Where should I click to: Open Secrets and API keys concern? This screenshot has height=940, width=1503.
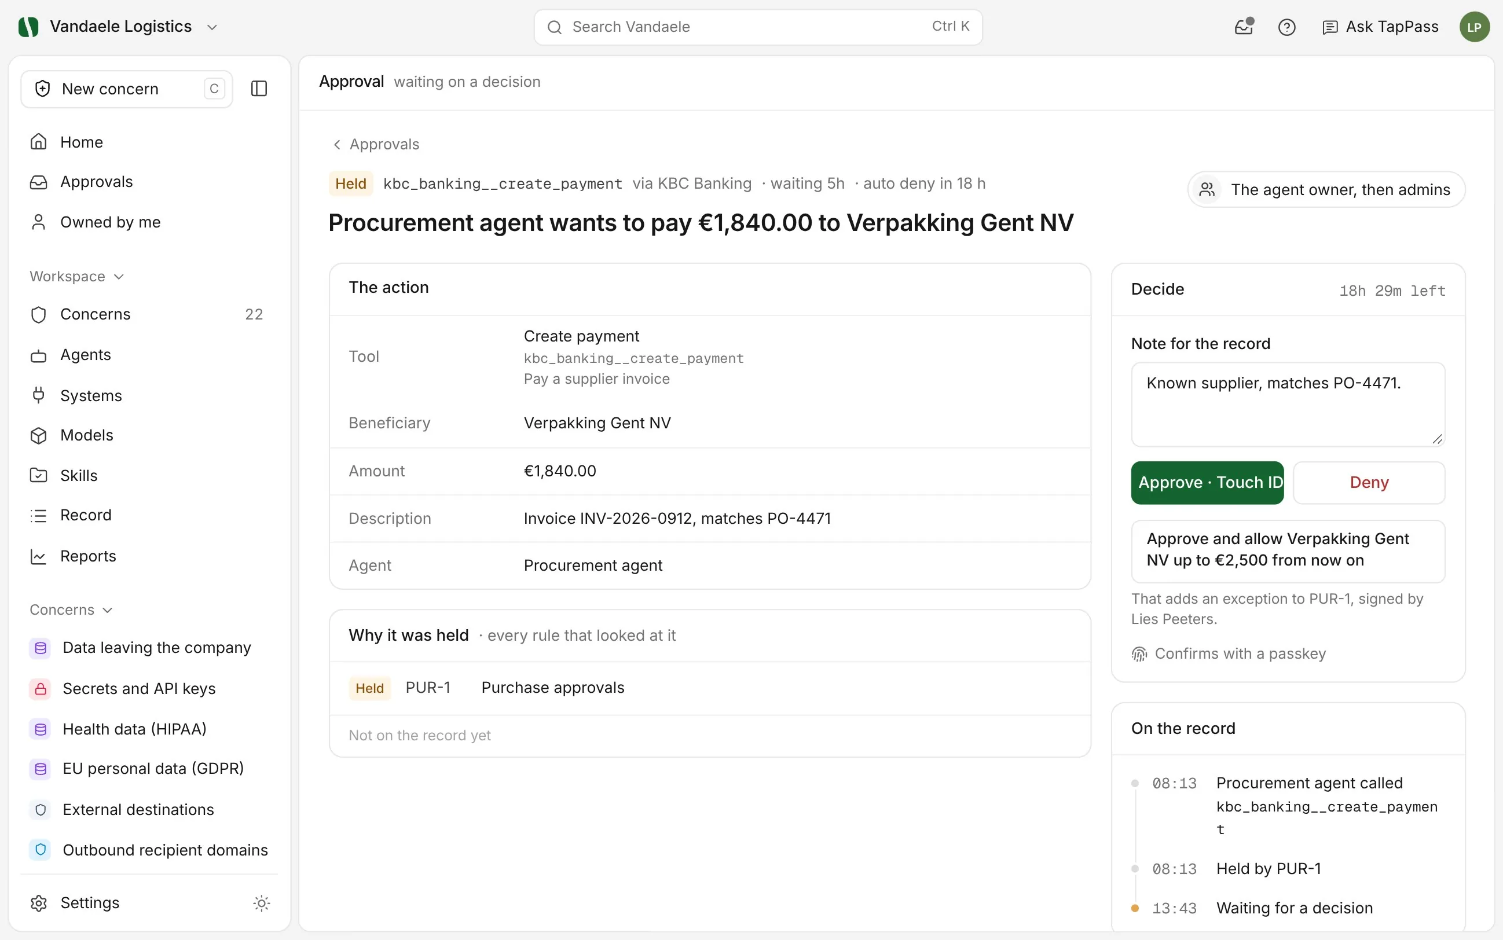pos(149,689)
